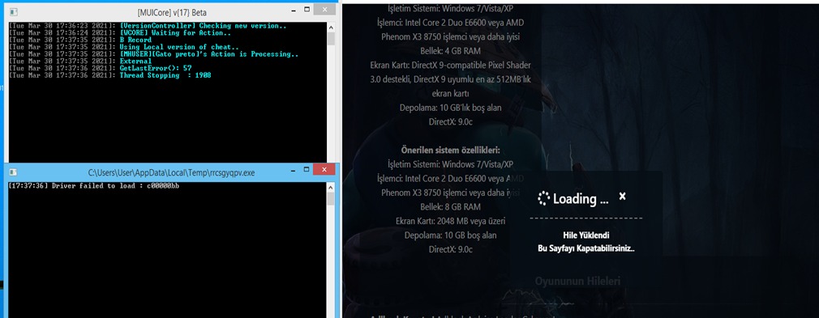Click the MUICore v{17} Beta title bar
This screenshot has width=819, height=318.
tap(172, 11)
